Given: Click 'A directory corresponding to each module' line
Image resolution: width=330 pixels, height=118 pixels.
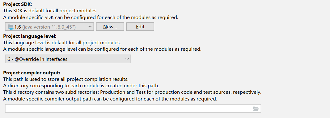Looking at the screenshot, I should 81,85.
